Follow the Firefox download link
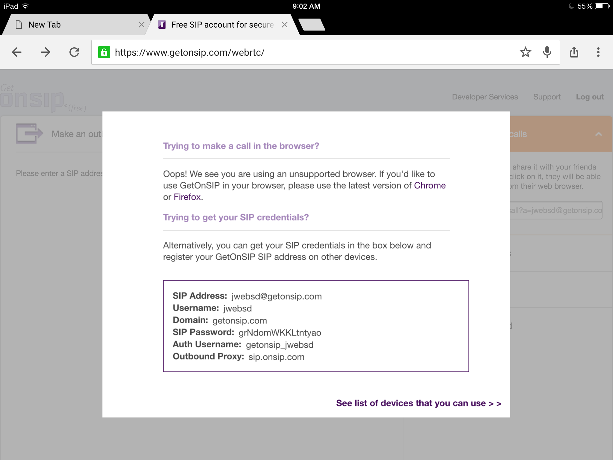The width and height of the screenshot is (613, 460). (187, 197)
